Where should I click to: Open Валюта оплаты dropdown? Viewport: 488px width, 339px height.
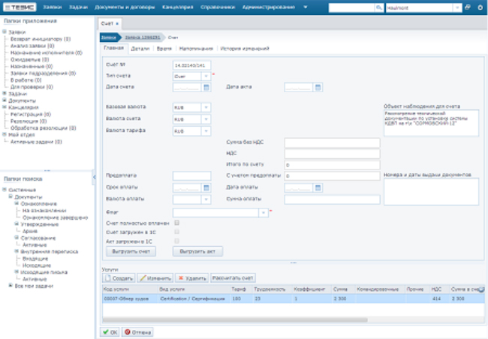coord(206,199)
